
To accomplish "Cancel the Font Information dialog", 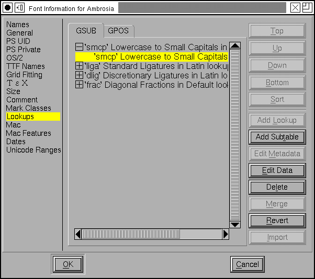I will pyautogui.click(x=247, y=264).
